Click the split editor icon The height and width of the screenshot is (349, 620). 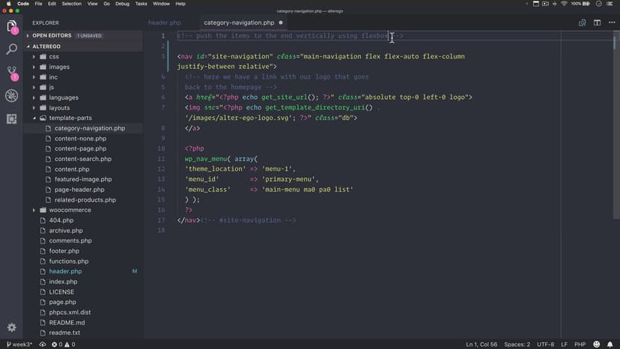pyautogui.click(x=597, y=22)
